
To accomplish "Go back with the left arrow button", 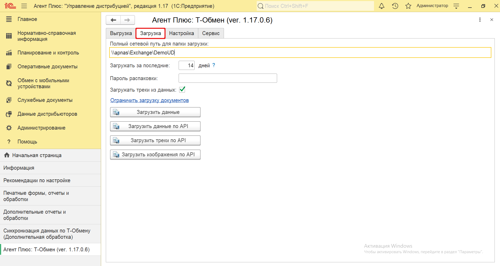I will tap(113, 20).
